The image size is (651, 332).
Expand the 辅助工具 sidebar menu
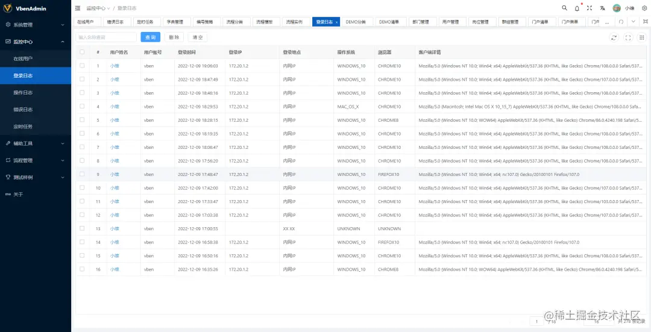pyautogui.click(x=36, y=143)
